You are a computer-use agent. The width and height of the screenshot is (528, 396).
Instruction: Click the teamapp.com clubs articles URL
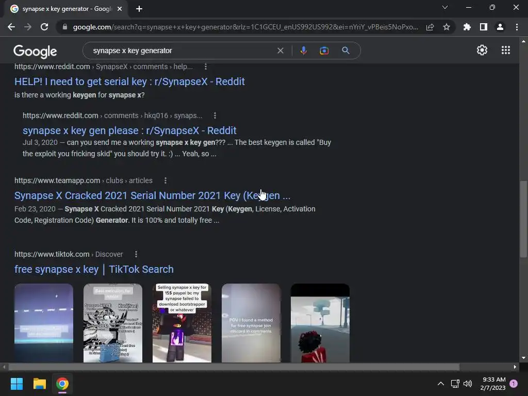[x=83, y=180]
